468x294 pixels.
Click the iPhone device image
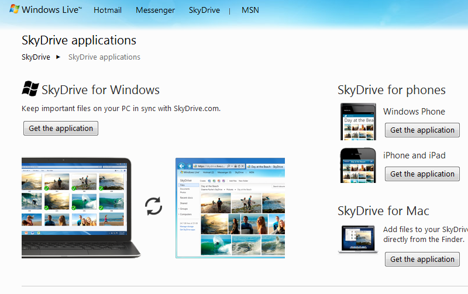358,165
